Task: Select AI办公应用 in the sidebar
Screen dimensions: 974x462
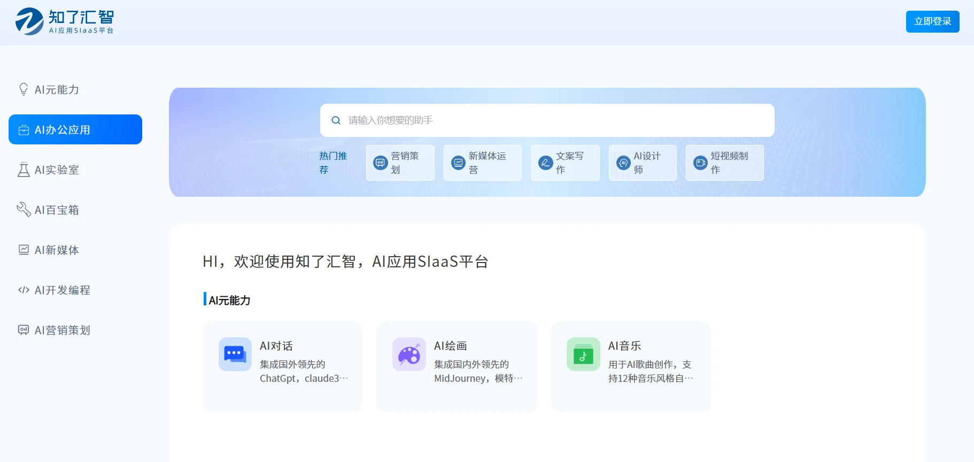Action: (x=75, y=129)
